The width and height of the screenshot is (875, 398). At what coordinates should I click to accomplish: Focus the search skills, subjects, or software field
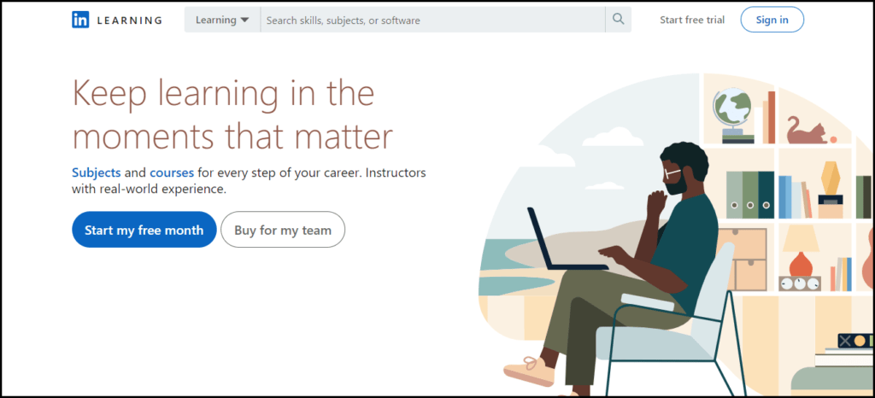tap(432, 20)
